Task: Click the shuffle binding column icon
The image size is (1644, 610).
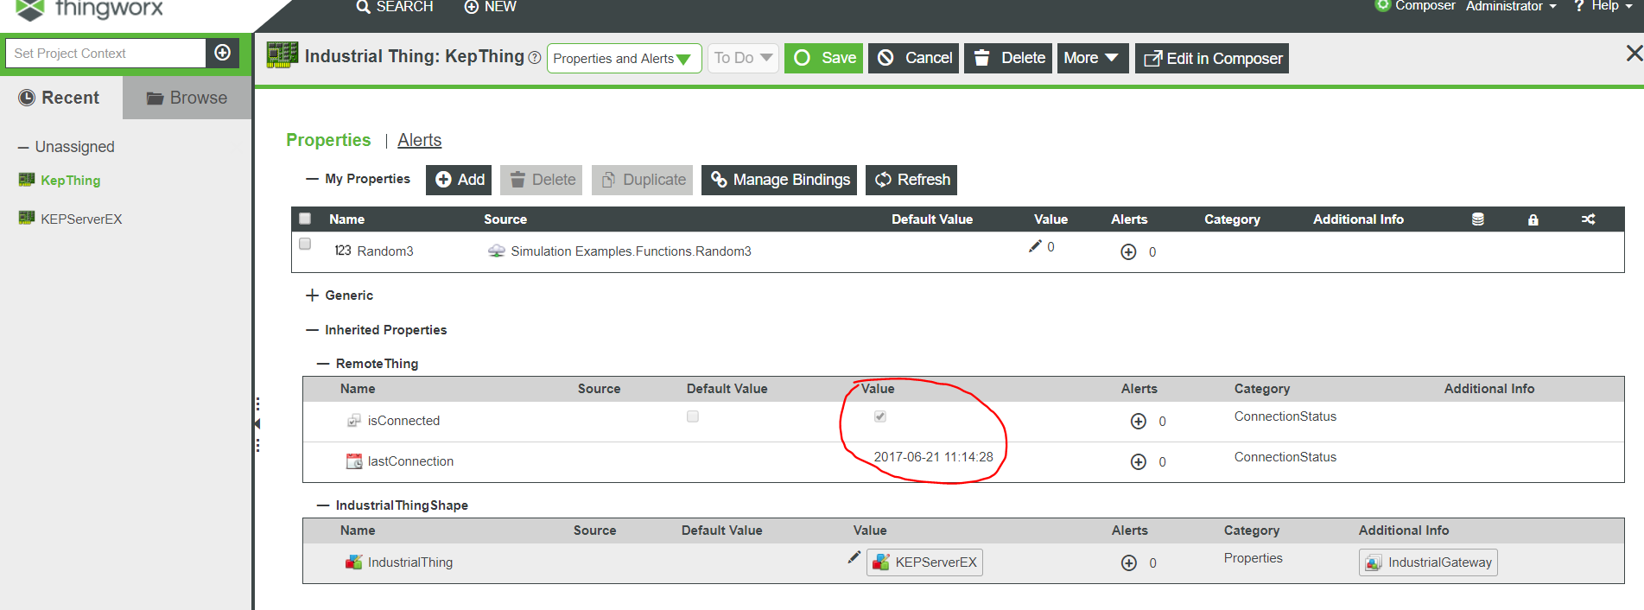Action: coord(1589,219)
